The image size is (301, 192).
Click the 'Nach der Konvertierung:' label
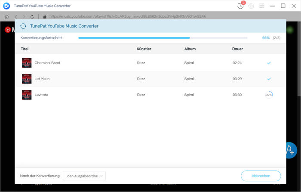click(x=40, y=176)
